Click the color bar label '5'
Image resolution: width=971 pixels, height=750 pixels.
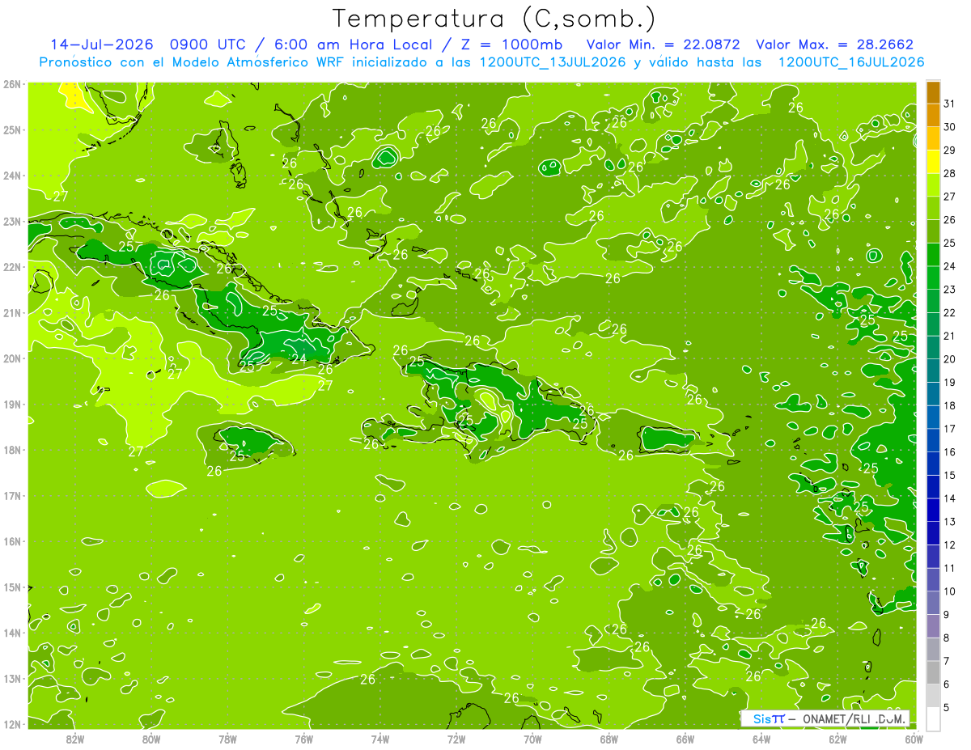tap(947, 707)
